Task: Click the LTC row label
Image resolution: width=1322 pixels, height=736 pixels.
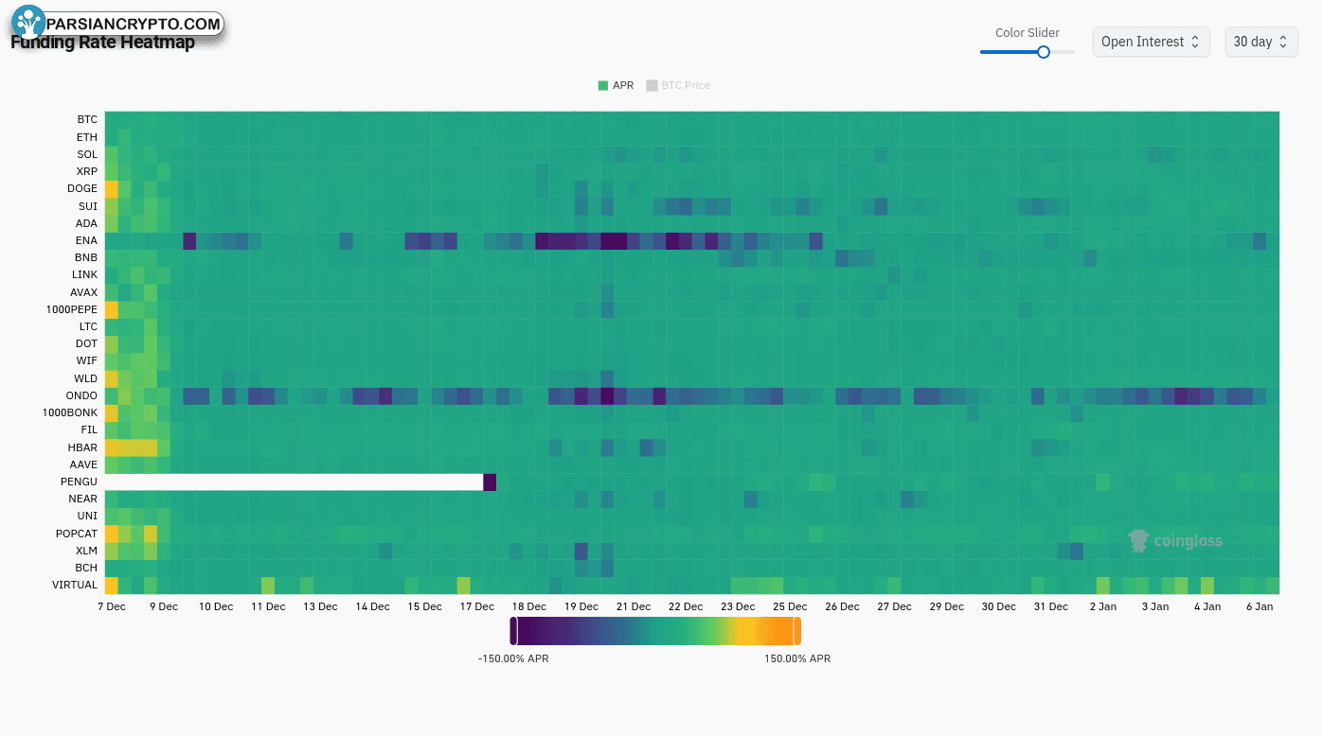Action: pyautogui.click(x=88, y=326)
